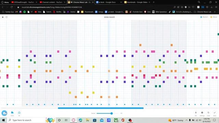Screen dimensions: 219x123
Task: Go back using browser back arrow
Action: 2,7
